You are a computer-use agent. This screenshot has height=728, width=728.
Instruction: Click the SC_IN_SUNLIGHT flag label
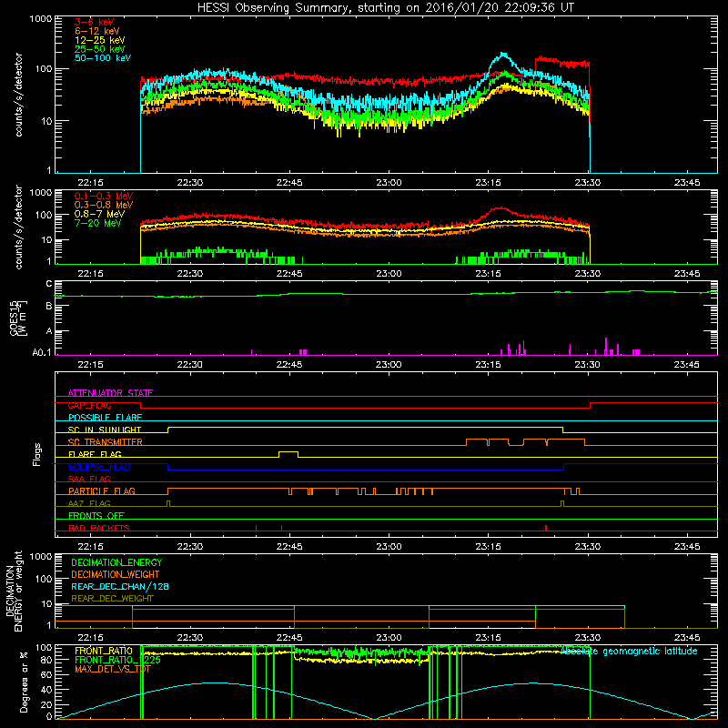coord(105,430)
